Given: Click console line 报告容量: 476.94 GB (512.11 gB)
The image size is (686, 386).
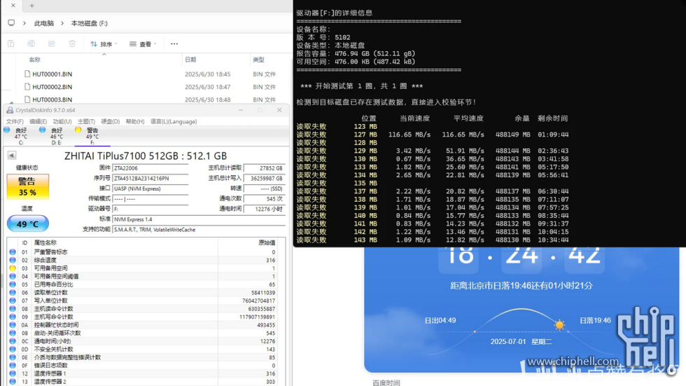Looking at the screenshot, I should tap(356, 53).
